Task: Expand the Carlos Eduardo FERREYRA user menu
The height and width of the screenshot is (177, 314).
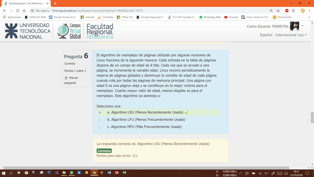Action: (x=302, y=26)
